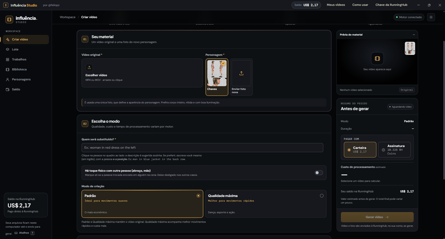Click the small character thumbnail in the preview
The image size is (445, 239).
pos(410,48)
